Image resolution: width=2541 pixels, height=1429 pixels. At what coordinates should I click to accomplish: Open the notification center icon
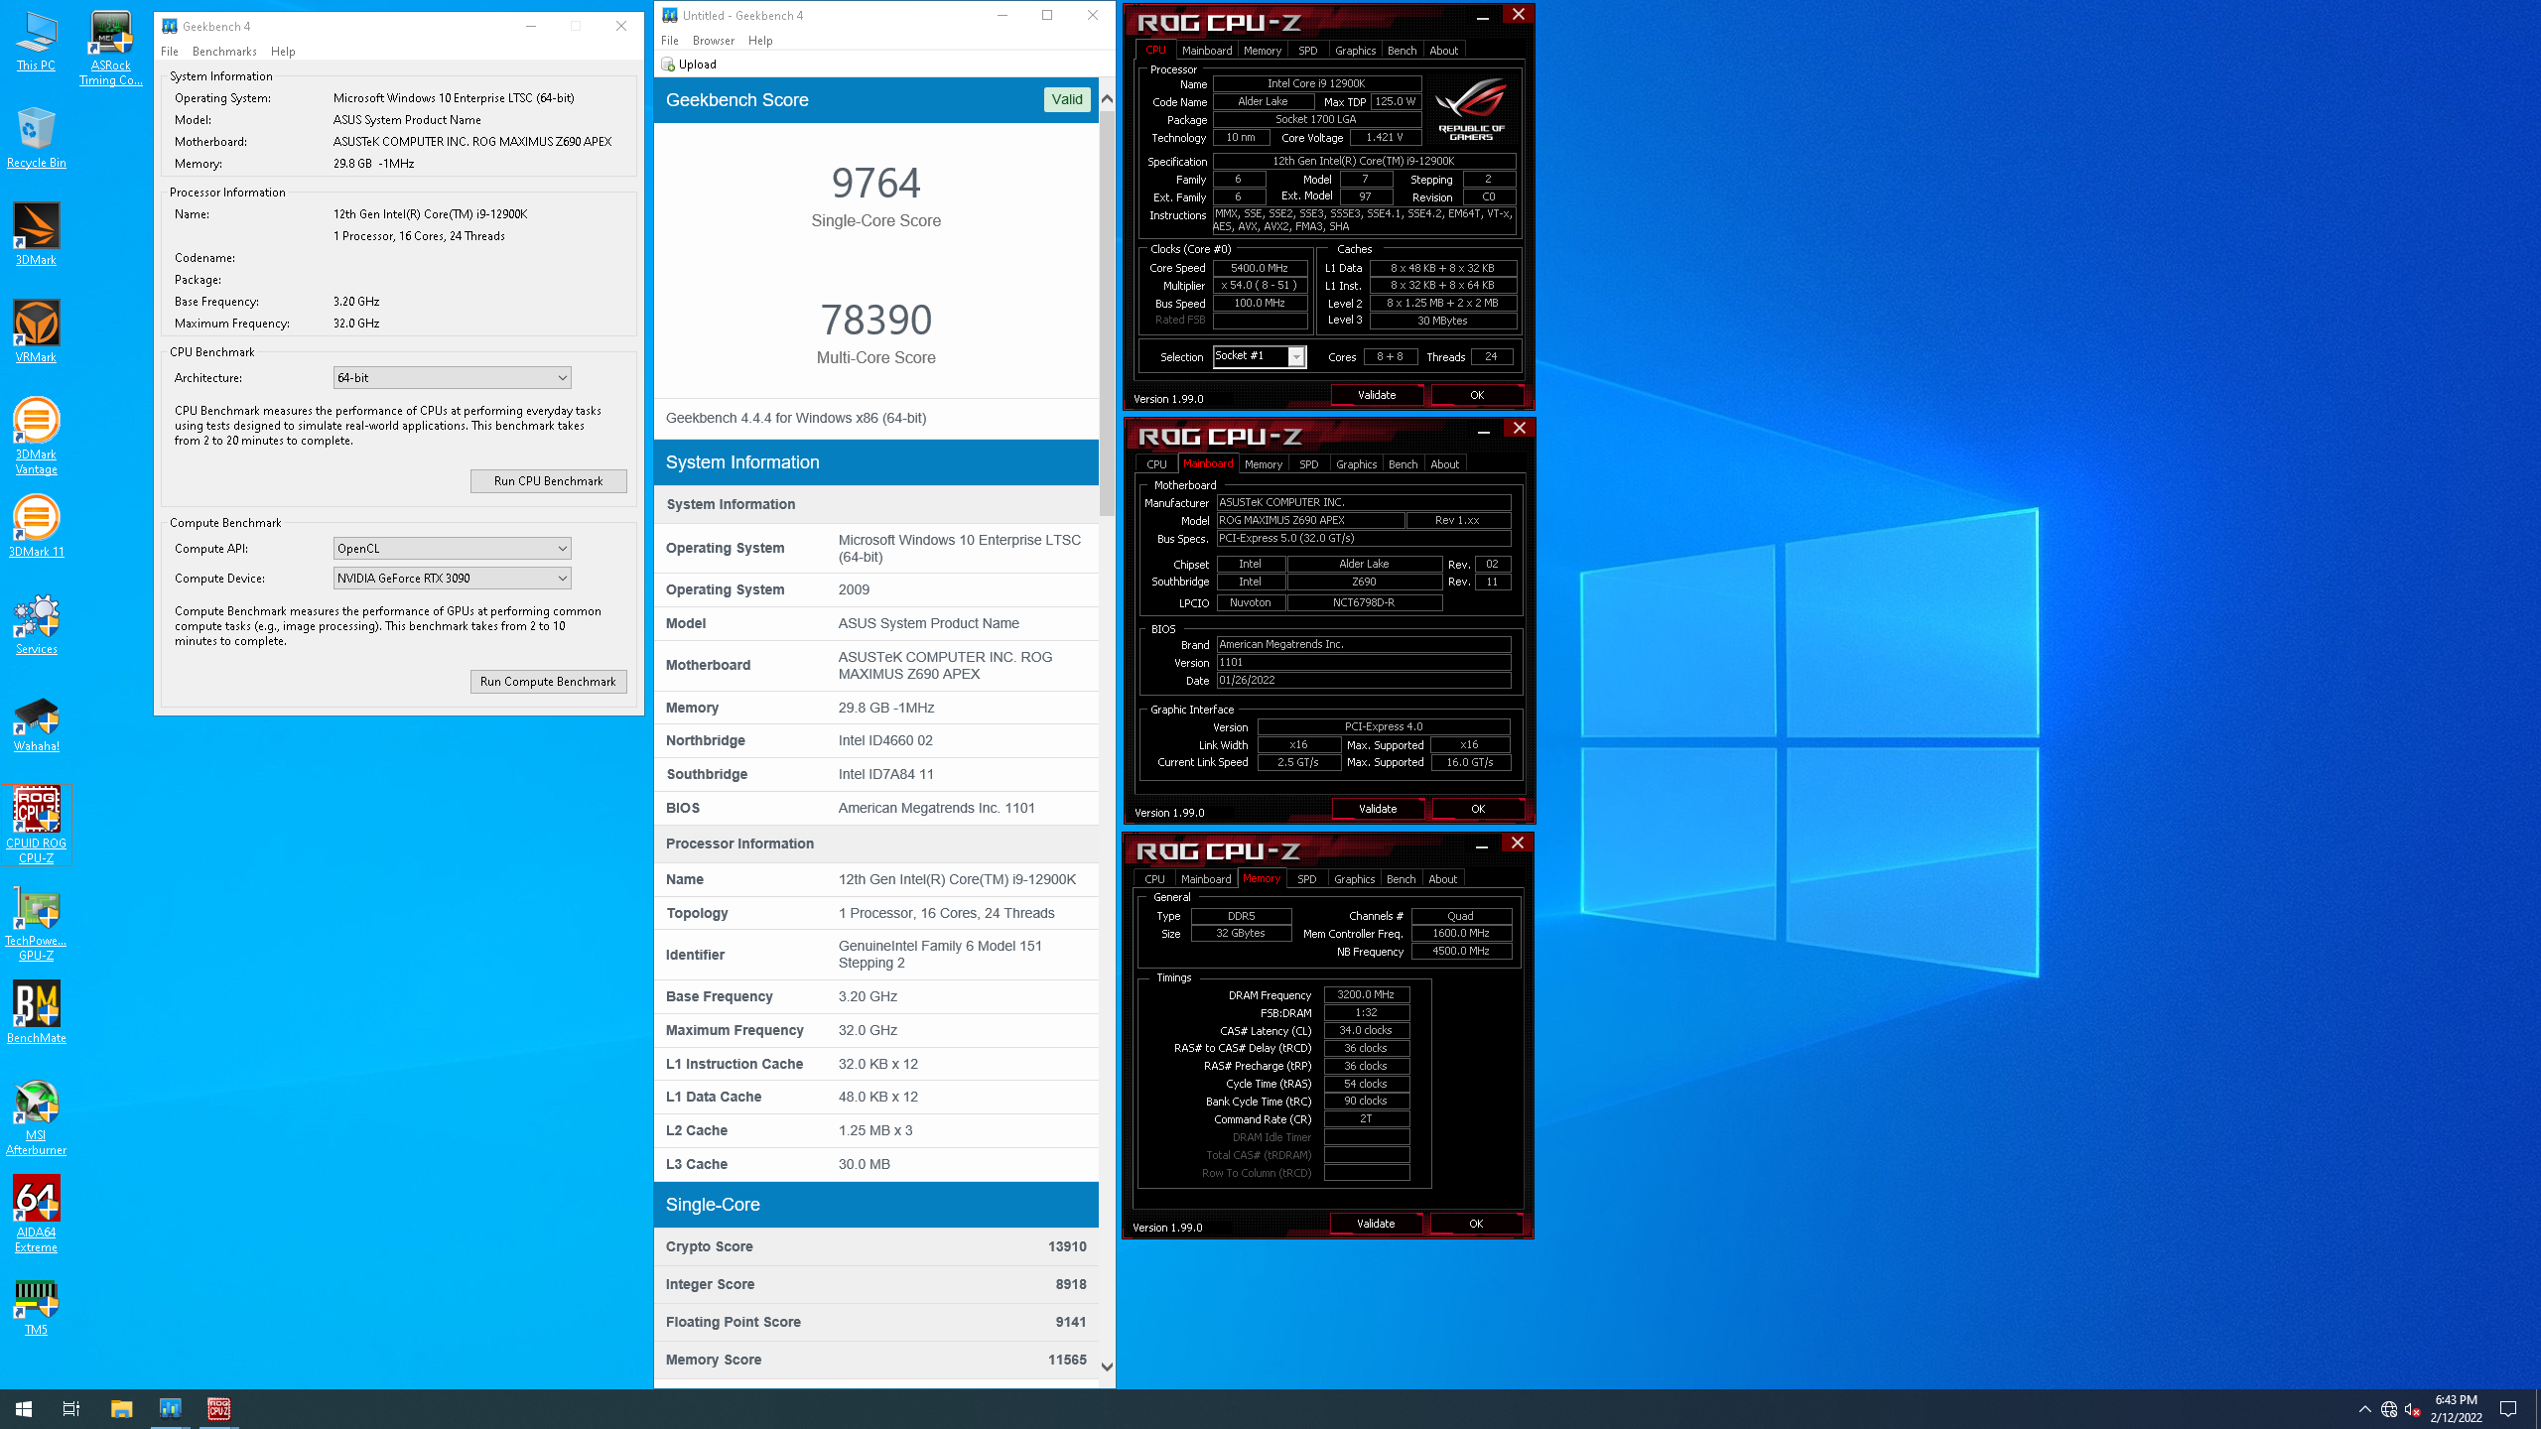tap(2508, 1409)
